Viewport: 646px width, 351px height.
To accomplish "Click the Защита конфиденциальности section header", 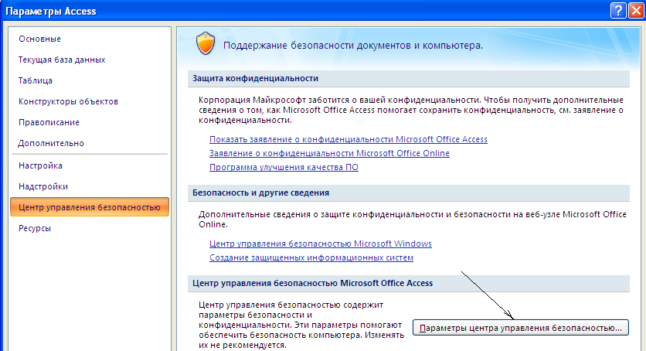I will click(408, 78).
